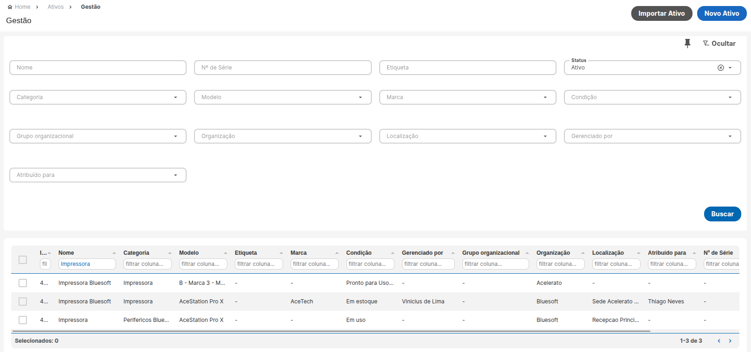The image size is (751, 352).
Task: Click the Thiago Neves cell
Action: (x=666, y=302)
